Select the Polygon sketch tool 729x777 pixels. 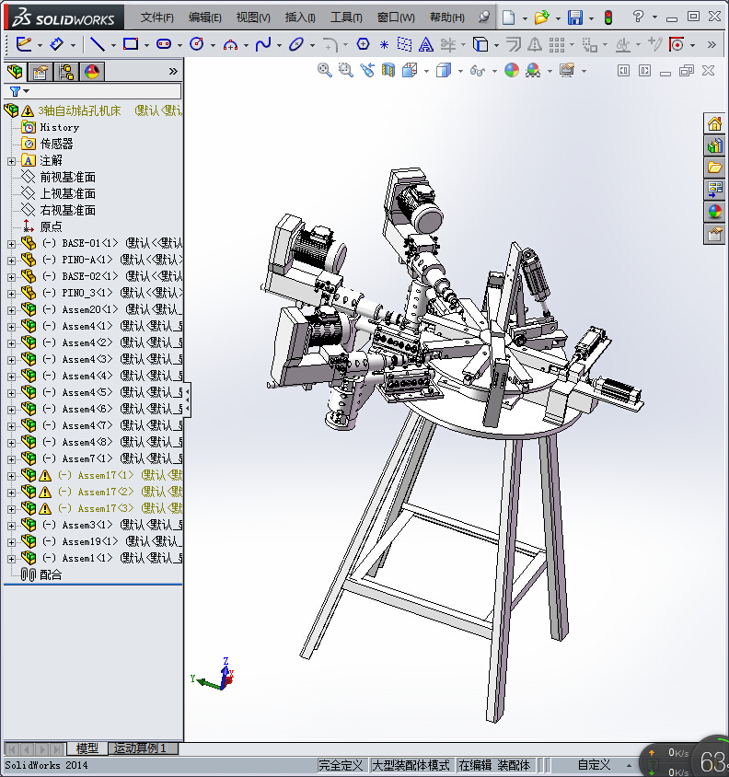pos(363,44)
